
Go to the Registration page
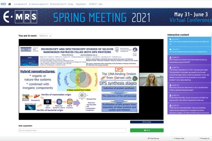(81, 4)
